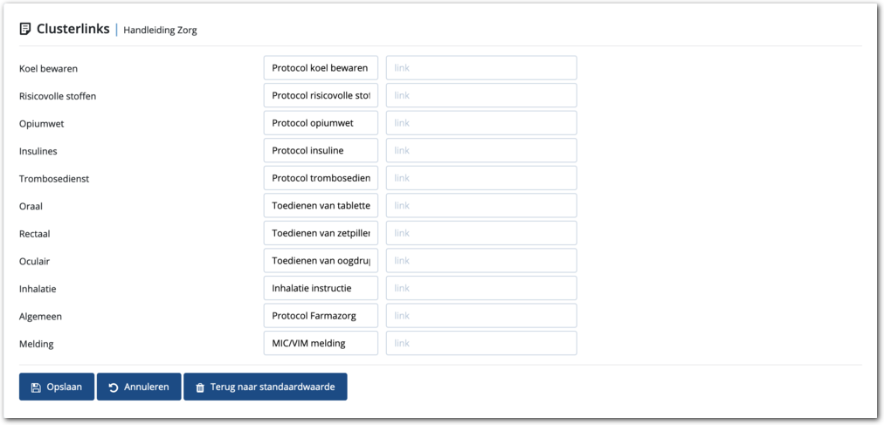Focus the Koel bewaren name field

(321, 68)
